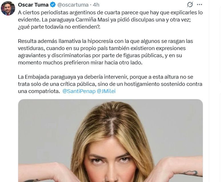Click the Grok explain-this-post icon
Screen dimensions: 221x182
(x=190, y=5)
